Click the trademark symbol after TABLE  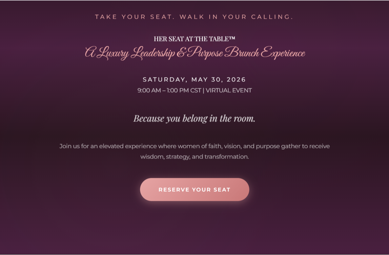(x=232, y=38)
